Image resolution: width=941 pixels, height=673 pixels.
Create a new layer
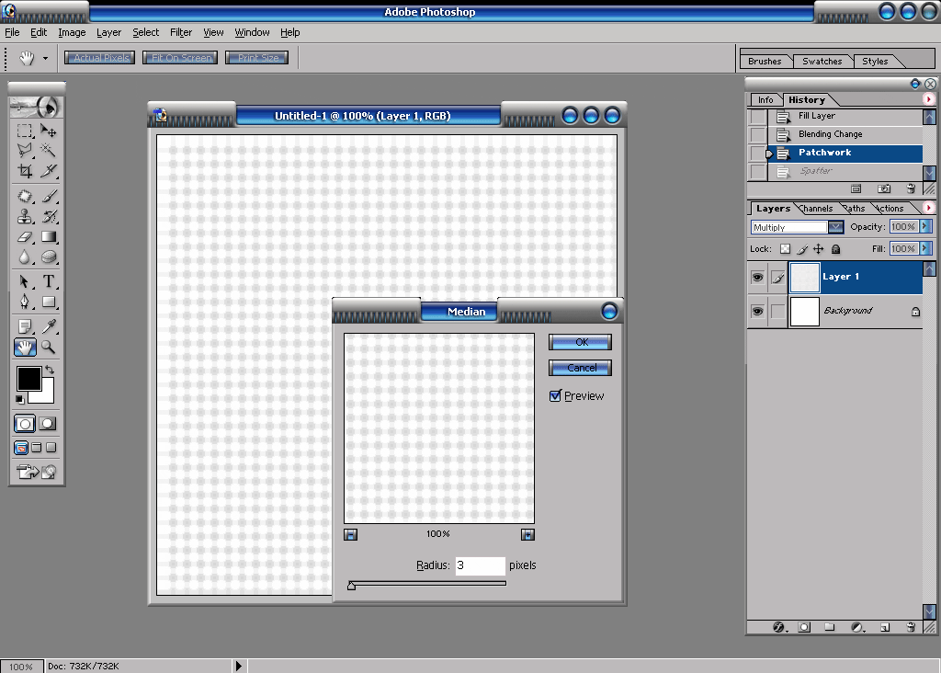point(885,627)
